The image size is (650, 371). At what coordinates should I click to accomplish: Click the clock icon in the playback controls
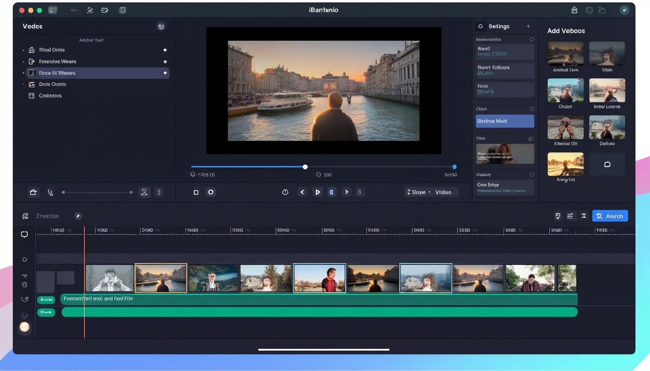[x=285, y=192]
